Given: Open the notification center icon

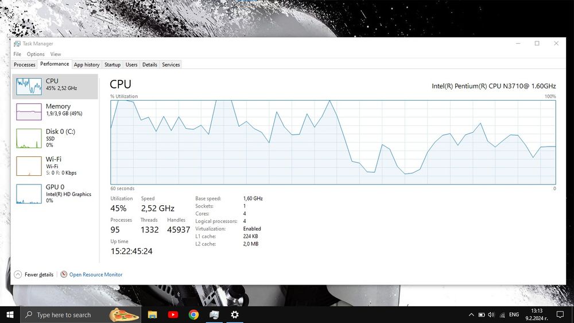Looking at the screenshot, I should click(560, 314).
